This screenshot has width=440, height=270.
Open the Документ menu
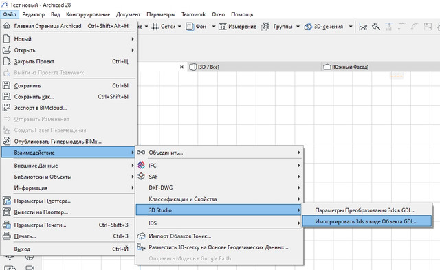pos(128,14)
